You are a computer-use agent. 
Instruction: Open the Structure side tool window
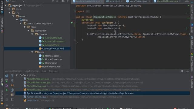click(2, 25)
